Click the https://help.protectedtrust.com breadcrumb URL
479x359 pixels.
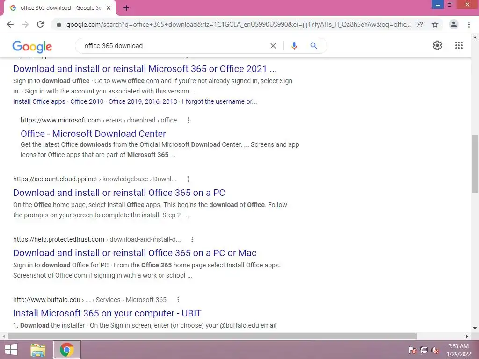tap(58, 239)
